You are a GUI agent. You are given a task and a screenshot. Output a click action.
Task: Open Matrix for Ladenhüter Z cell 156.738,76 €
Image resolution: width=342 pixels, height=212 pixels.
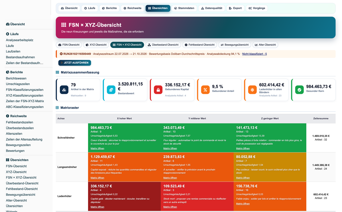click(x=243, y=204)
